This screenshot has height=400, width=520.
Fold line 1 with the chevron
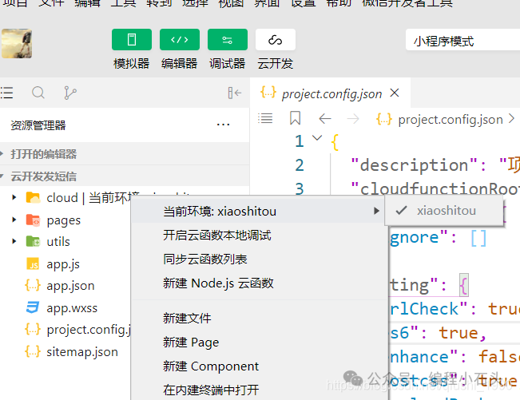pos(317,138)
